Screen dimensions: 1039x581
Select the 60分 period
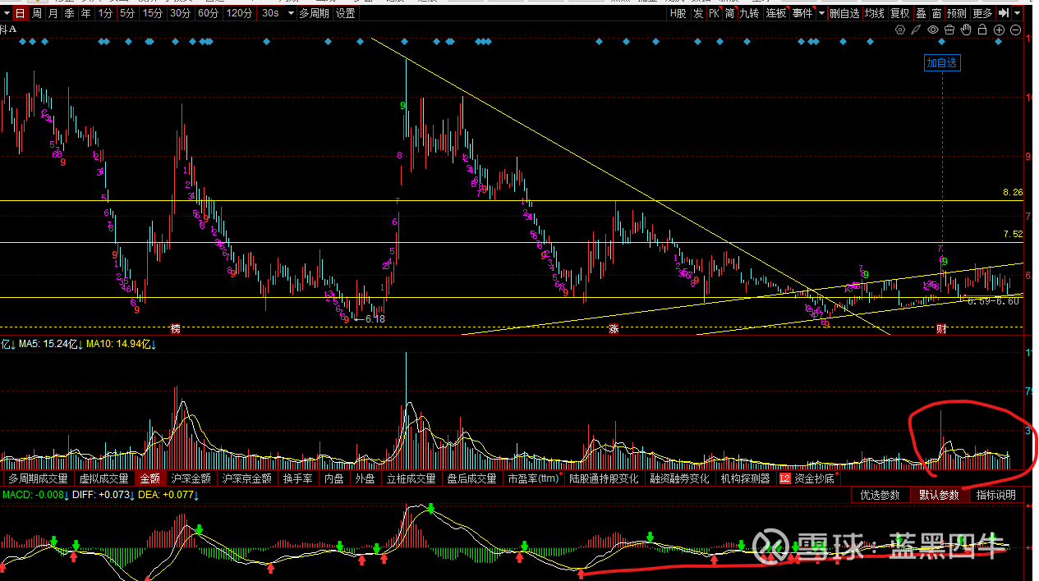(x=208, y=13)
